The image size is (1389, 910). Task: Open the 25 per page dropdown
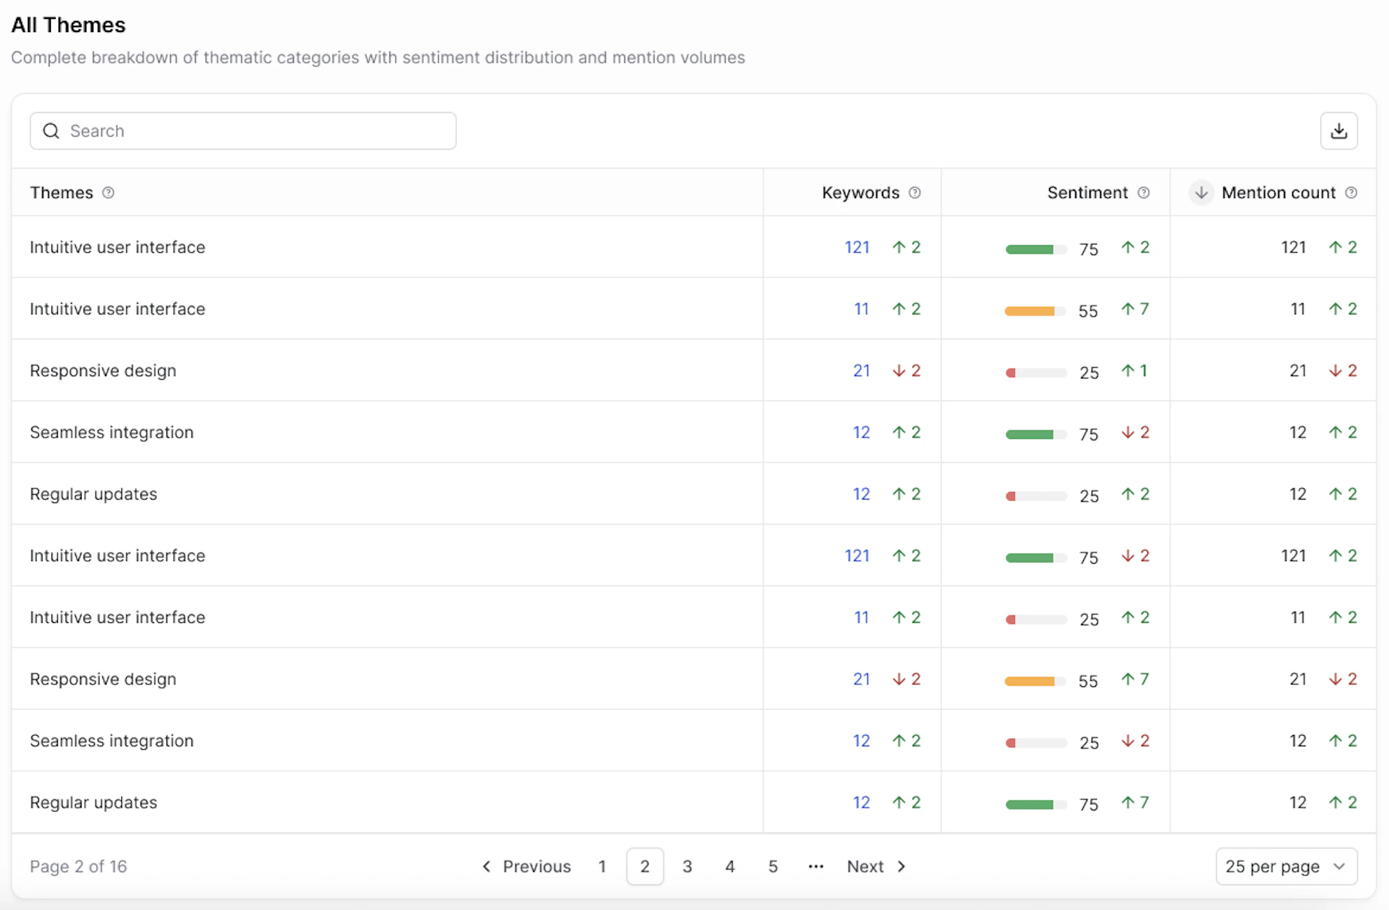click(x=1286, y=866)
